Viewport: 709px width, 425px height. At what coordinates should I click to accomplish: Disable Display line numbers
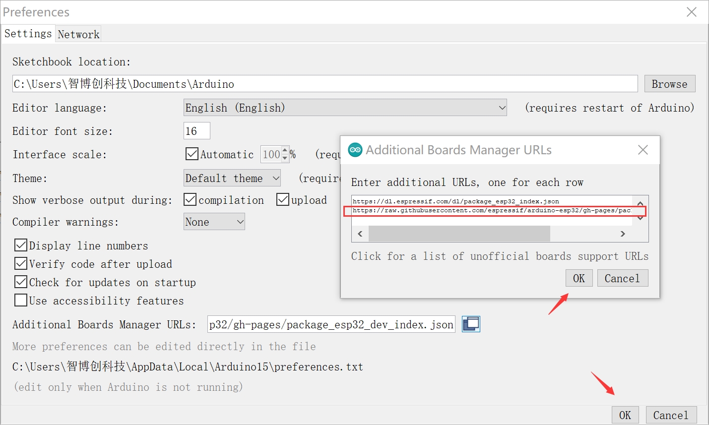21,245
